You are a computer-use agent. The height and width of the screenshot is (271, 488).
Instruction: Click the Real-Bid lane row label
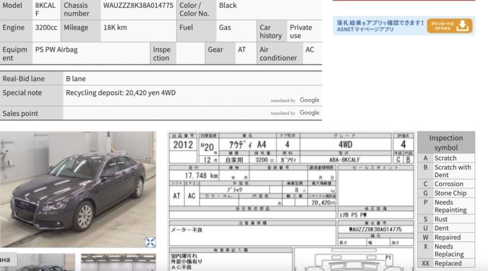pos(24,79)
